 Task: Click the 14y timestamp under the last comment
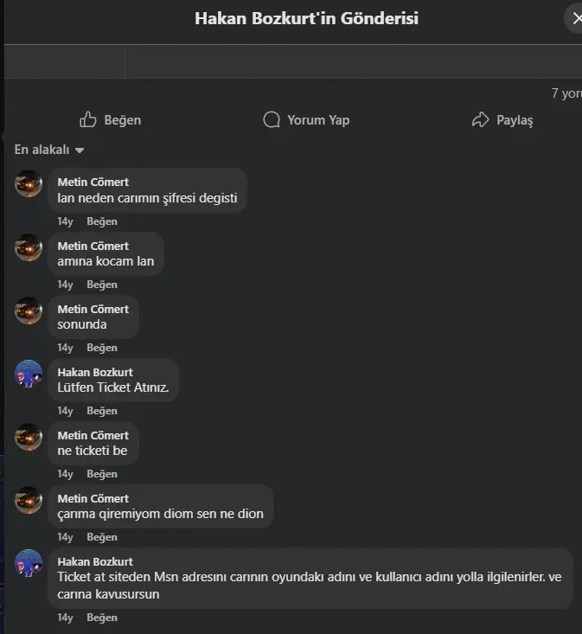point(65,618)
